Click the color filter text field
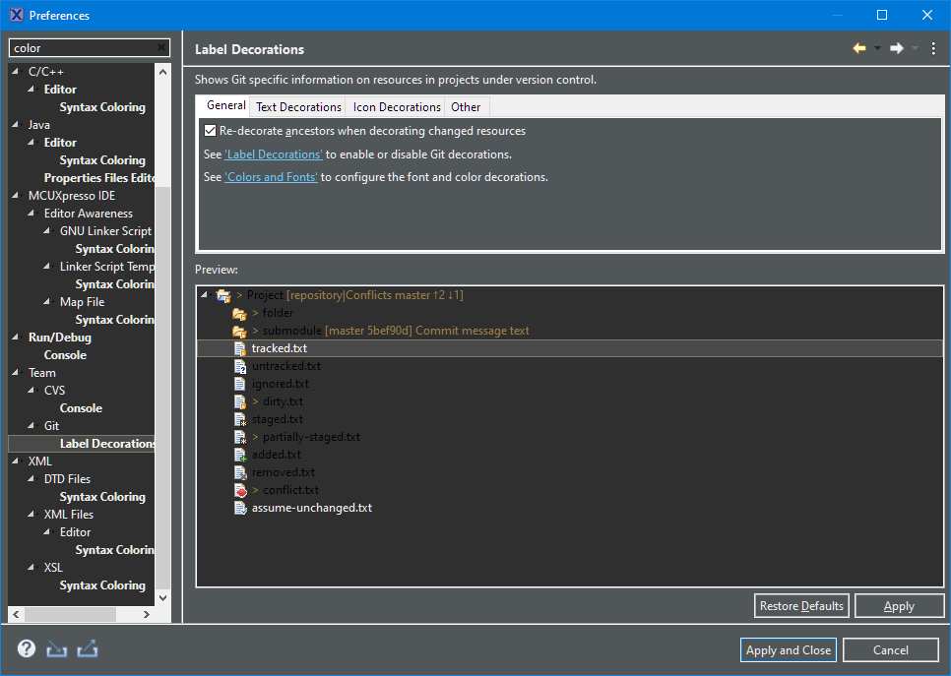The height and width of the screenshot is (676, 951). [x=83, y=48]
